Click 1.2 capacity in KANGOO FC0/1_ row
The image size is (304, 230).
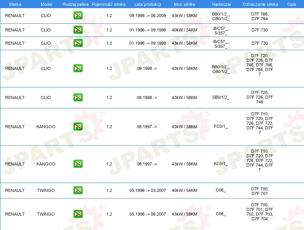109,127
